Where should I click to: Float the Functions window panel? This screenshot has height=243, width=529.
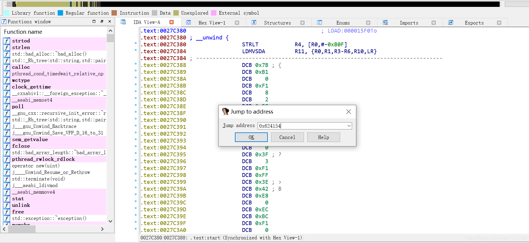click(102, 22)
